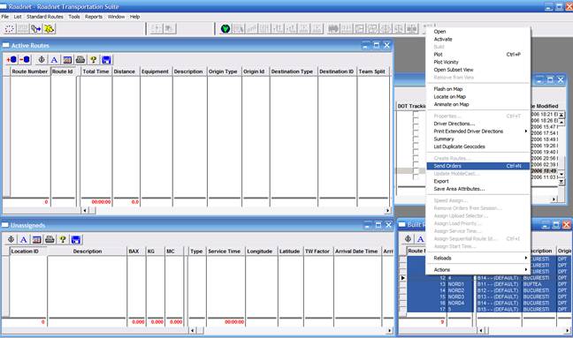Expand the Reloads submenu

pos(478,258)
